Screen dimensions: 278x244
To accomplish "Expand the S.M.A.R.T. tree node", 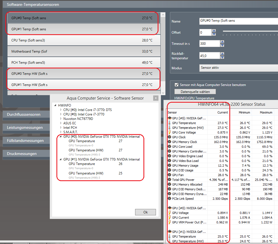I will [61, 132].
